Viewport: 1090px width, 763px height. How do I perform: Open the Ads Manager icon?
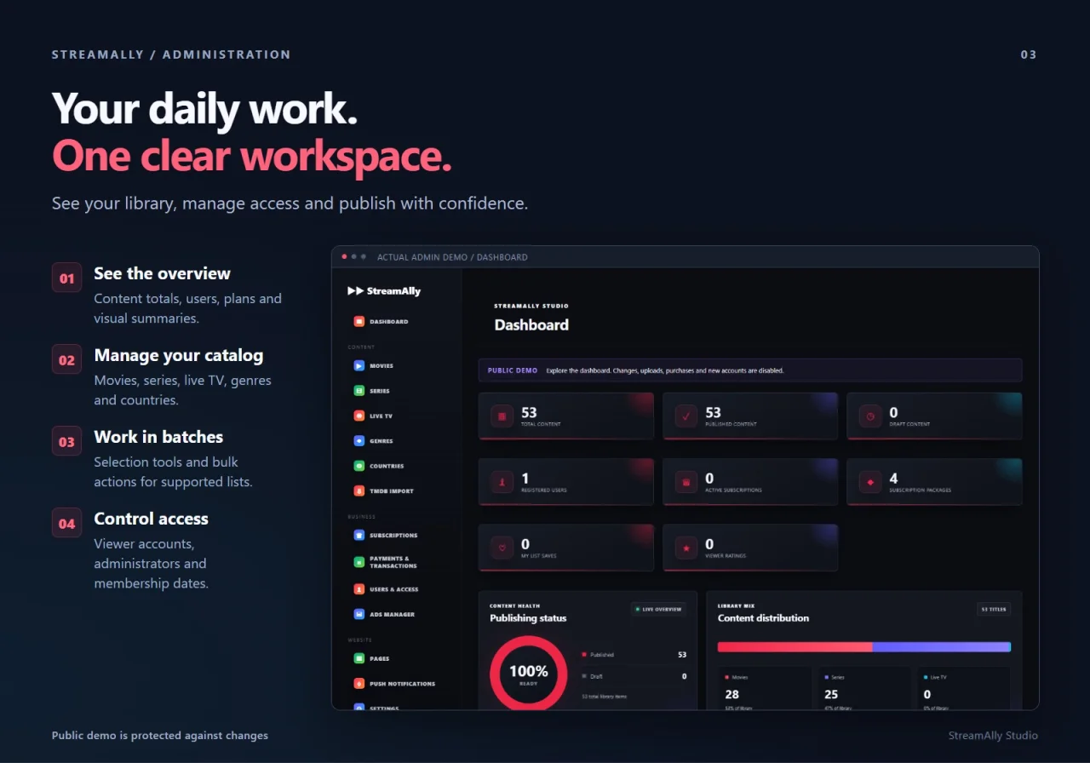click(359, 614)
